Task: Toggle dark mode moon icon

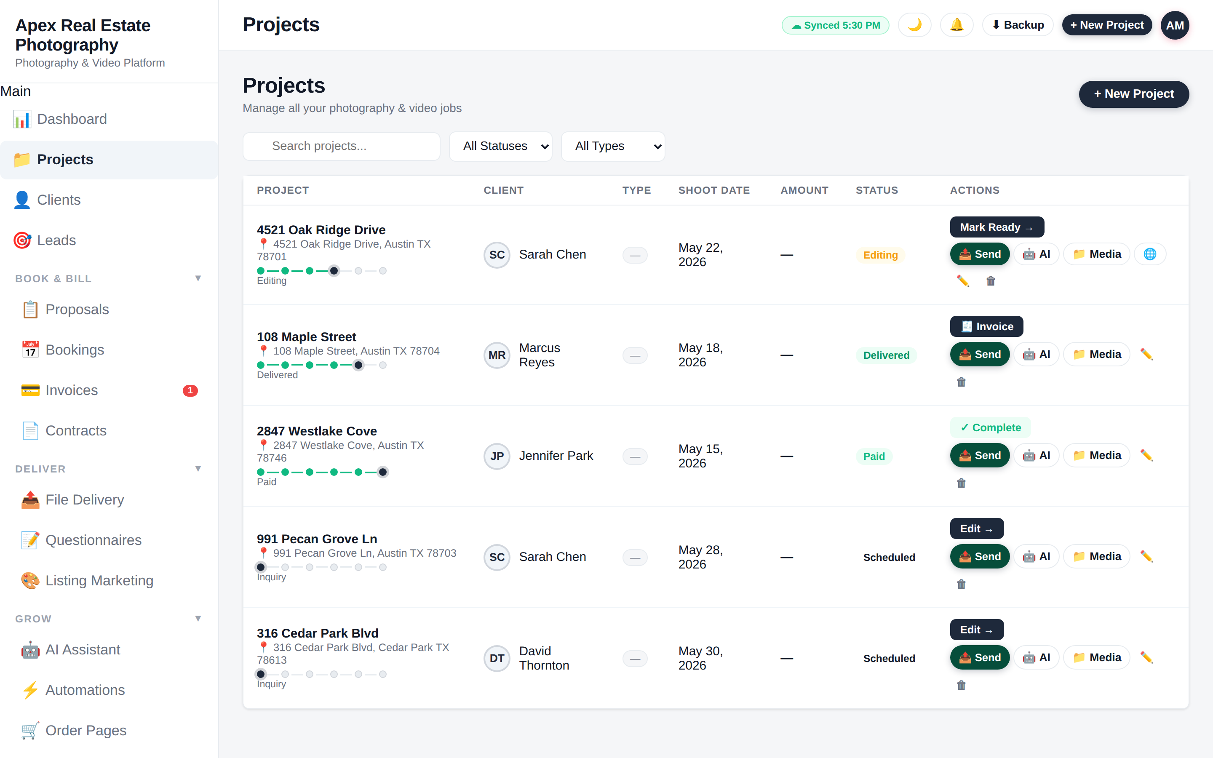Action: (914, 25)
